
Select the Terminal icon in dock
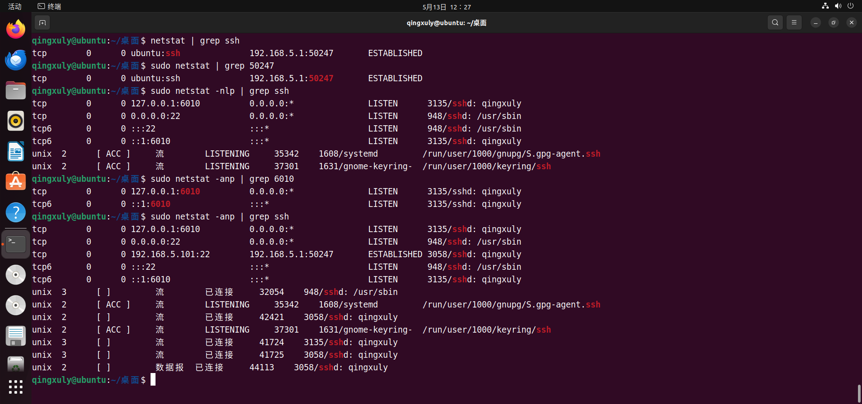[16, 244]
